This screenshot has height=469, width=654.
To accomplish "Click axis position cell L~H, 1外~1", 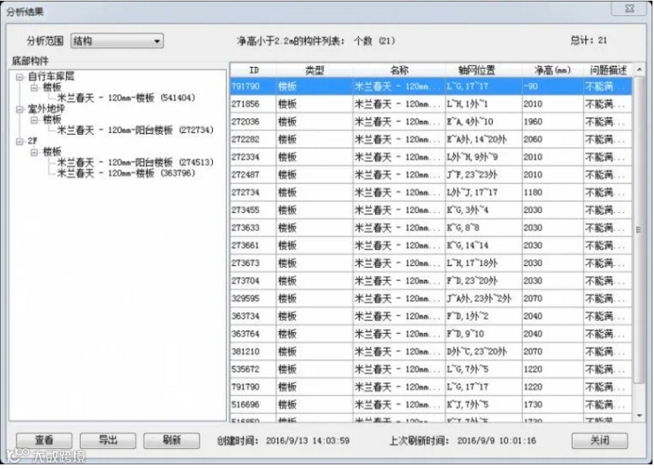I will coord(484,104).
